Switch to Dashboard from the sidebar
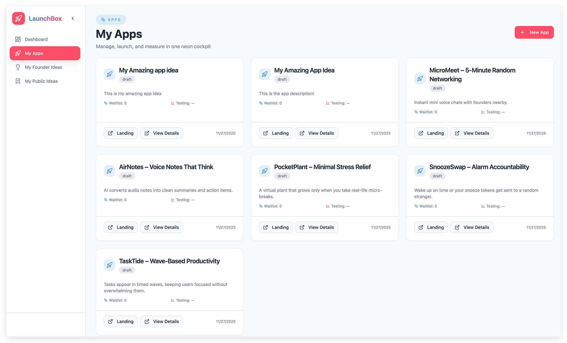Image resolution: width=567 pixels, height=343 pixels. pyautogui.click(x=36, y=39)
